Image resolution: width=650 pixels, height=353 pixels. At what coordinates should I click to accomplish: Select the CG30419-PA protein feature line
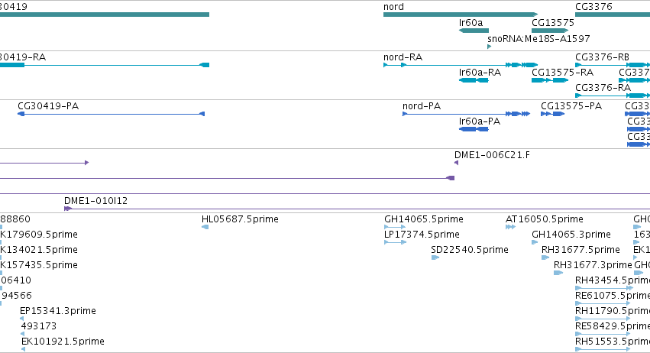click(x=111, y=114)
